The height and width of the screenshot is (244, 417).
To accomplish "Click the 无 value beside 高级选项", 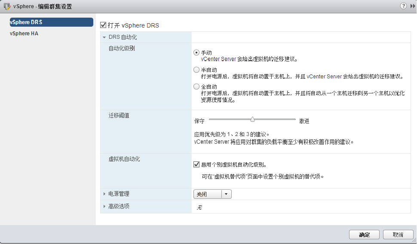I will (199, 207).
